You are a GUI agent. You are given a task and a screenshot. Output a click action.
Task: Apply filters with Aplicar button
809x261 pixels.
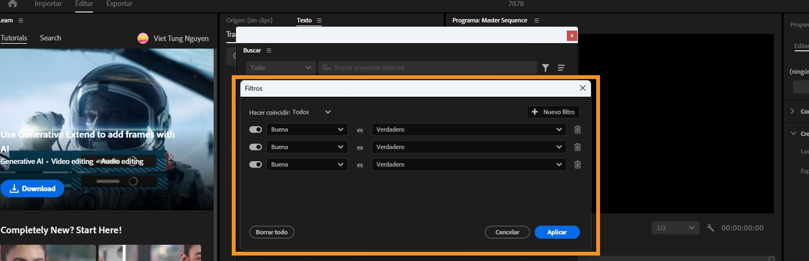(557, 232)
